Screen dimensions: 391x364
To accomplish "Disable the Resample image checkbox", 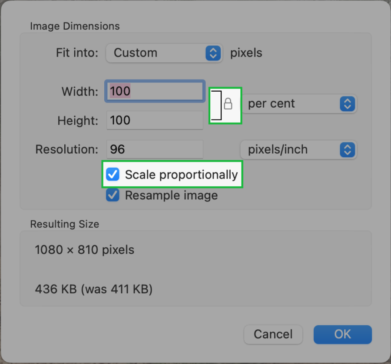I will 113,195.
